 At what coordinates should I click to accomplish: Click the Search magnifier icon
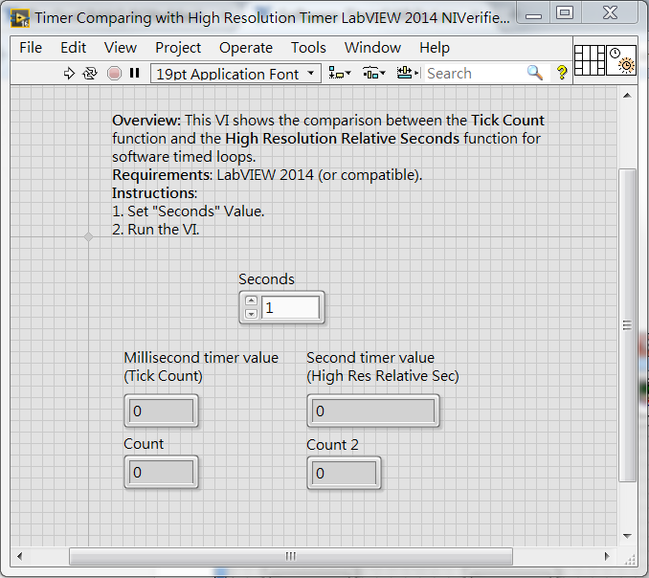click(x=534, y=73)
